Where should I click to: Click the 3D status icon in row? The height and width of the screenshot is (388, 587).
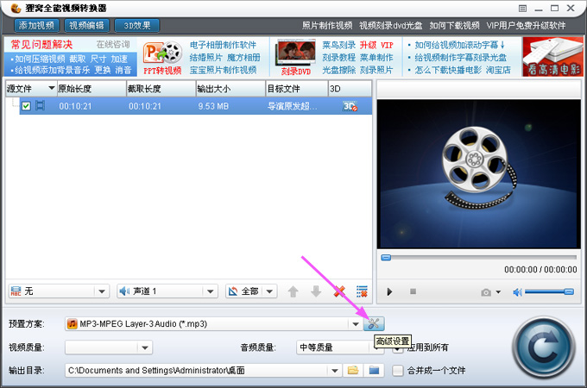point(350,106)
